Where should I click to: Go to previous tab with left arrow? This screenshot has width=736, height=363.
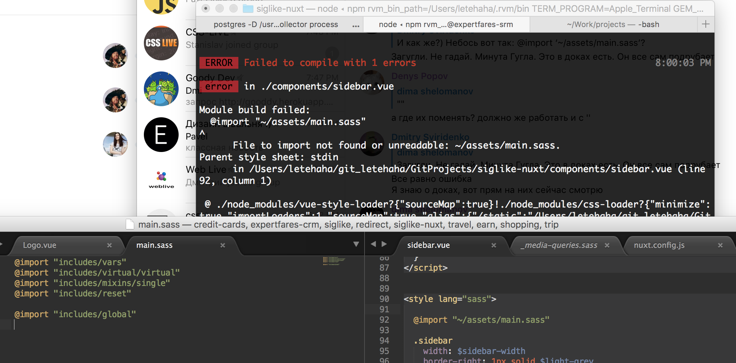(374, 244)
